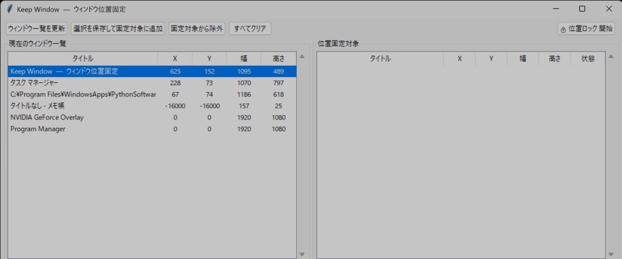Click width value 1186 in the Python row

[244, 95]
